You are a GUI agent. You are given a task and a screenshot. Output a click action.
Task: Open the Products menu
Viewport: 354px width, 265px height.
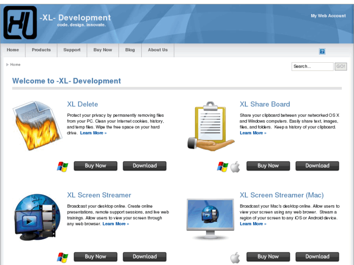pos(41,50)
